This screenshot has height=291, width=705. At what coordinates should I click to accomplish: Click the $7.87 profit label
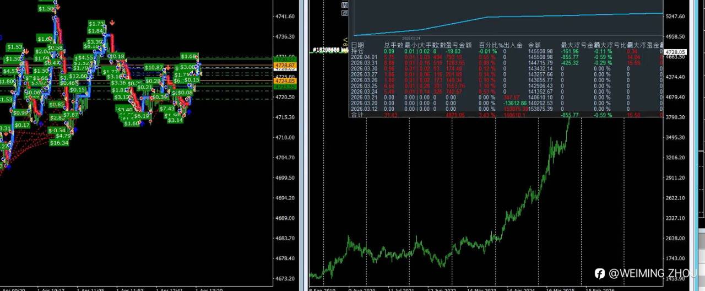point(70,115)
